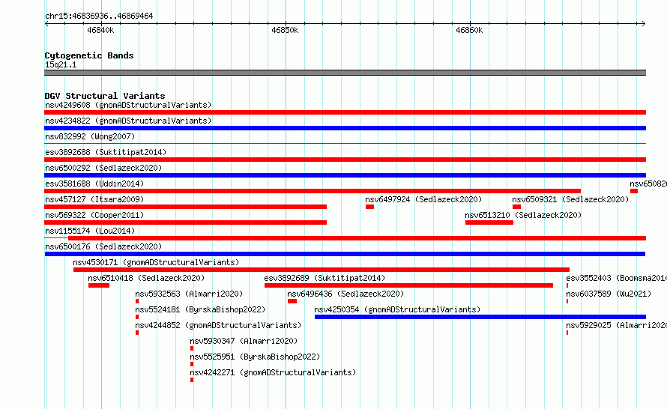This screenshot has height=409, width=667.
Task: Click the nsv4250354 gnomAD variant label
Action: 397,309
